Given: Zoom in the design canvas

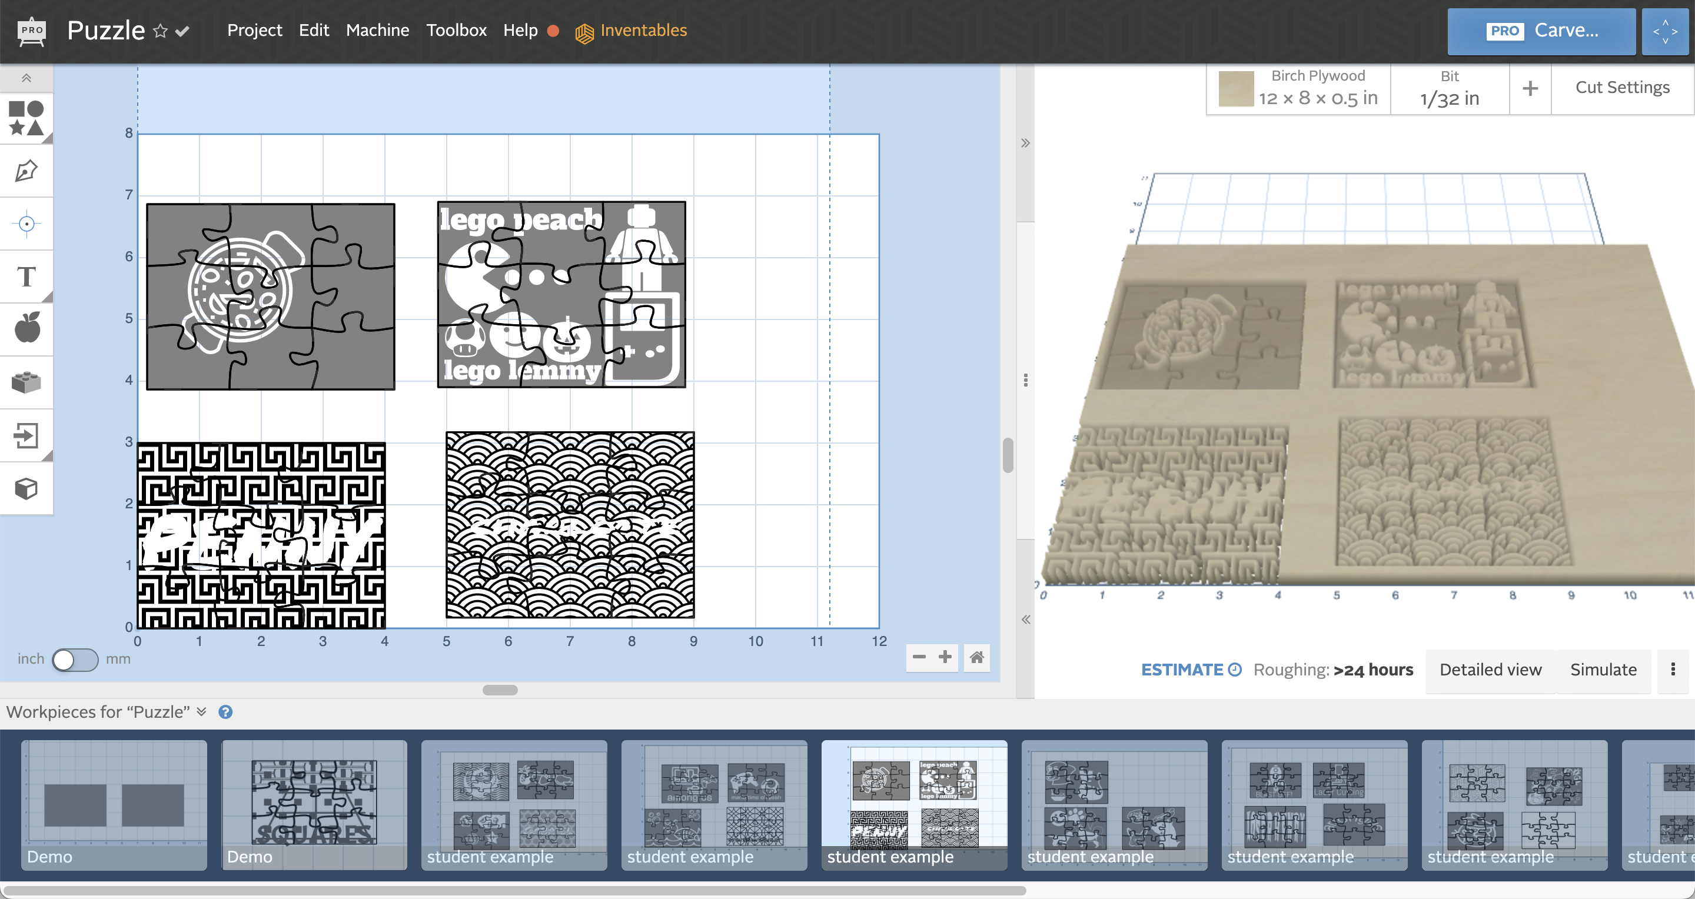Looking at the screenshot, I should pos(945,657).
